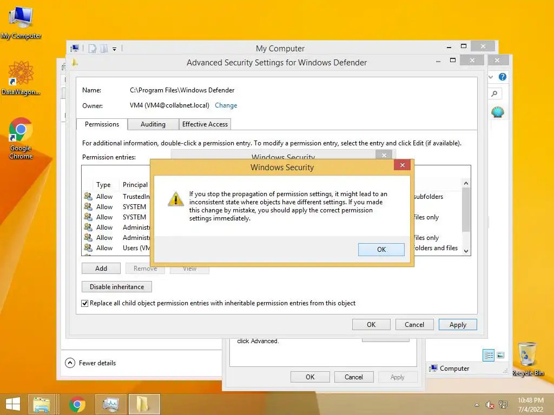Image resolution: width=554 pixels, height=415 pixels.
Task: Collapse with the Fewer details chevron
Action: [70, 363]
